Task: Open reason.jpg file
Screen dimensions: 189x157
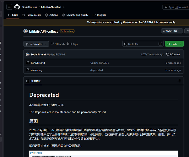Action: [37, 70]
